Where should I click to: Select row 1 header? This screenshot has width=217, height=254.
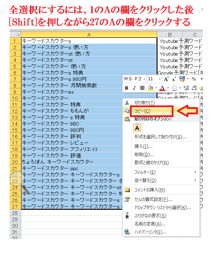click(x=15, y=41)
